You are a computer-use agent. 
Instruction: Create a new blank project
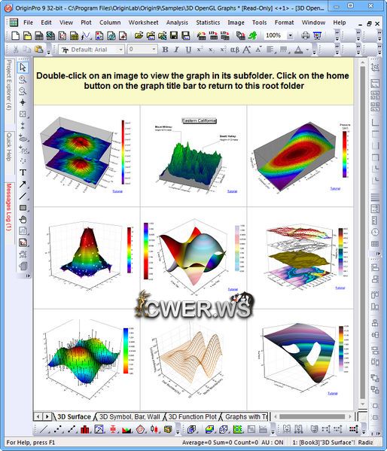pos(15,35)
